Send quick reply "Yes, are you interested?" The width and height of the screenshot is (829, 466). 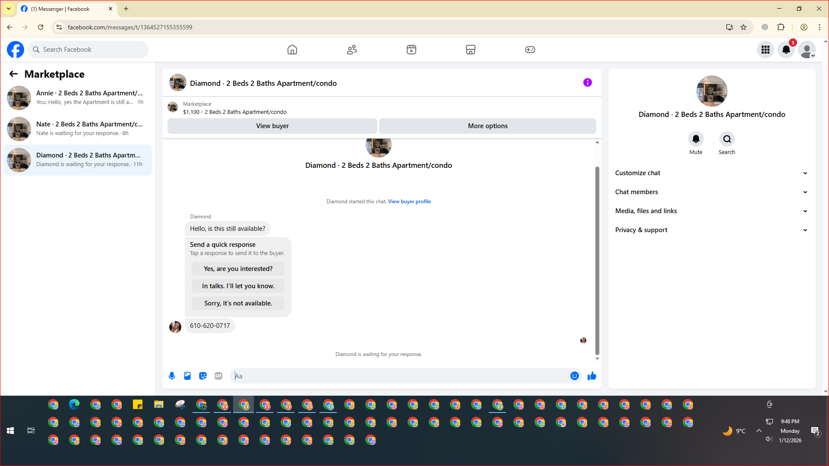(238, 269)
